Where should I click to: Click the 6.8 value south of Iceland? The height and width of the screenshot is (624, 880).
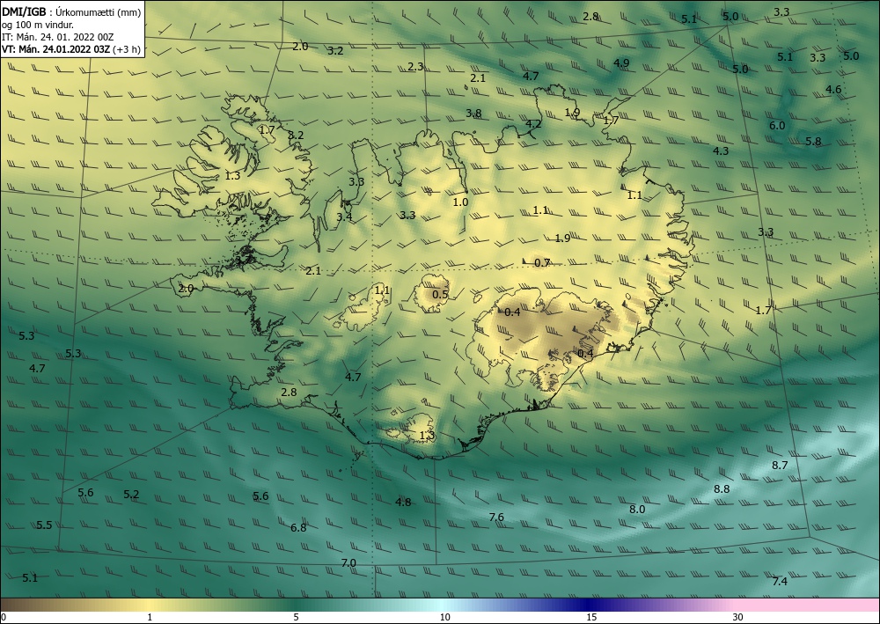pos(298,527)
